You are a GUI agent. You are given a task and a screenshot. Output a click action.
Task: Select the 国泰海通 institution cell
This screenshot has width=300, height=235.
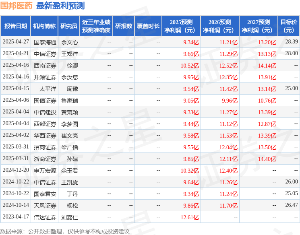(45, 42)
